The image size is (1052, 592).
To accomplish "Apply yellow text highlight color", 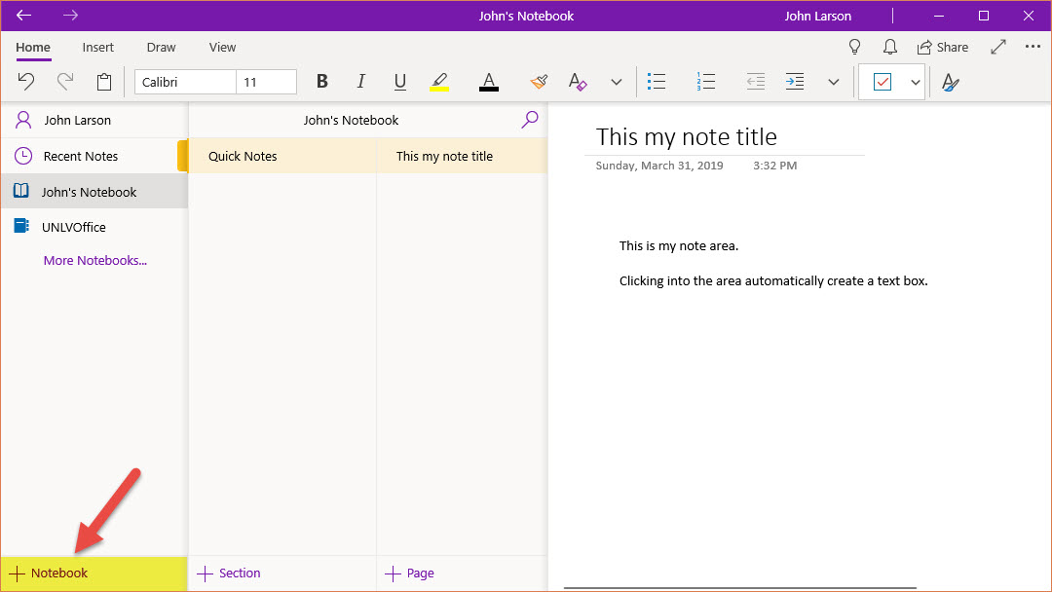I will (439, 82).
